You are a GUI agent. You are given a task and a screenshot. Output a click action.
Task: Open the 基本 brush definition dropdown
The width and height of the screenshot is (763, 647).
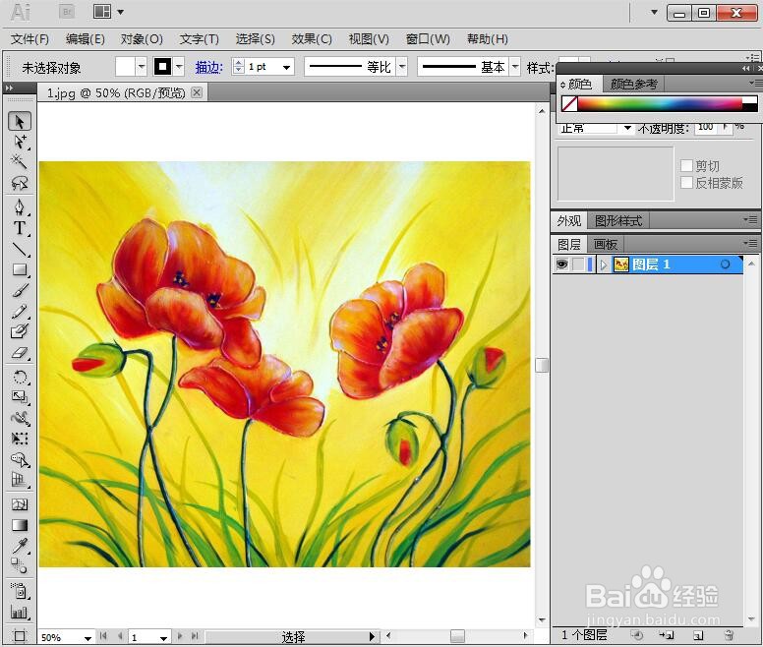515,67
